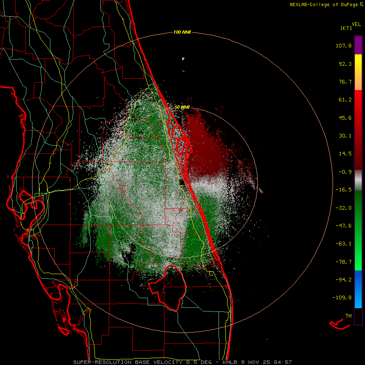Click the Lake Okeechobee outline on map

[167, 288]
